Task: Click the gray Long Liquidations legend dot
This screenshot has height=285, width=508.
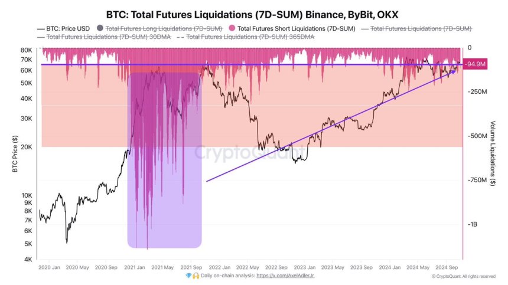Action: point(100,28)
